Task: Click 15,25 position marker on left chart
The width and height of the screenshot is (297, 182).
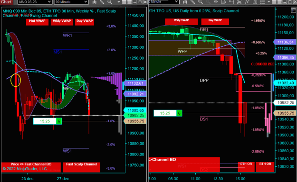Action: [45, 121]
